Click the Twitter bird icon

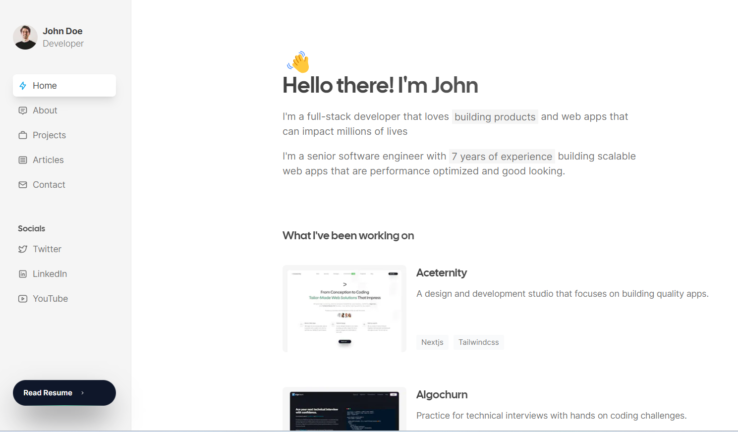[x=23, y=249]
